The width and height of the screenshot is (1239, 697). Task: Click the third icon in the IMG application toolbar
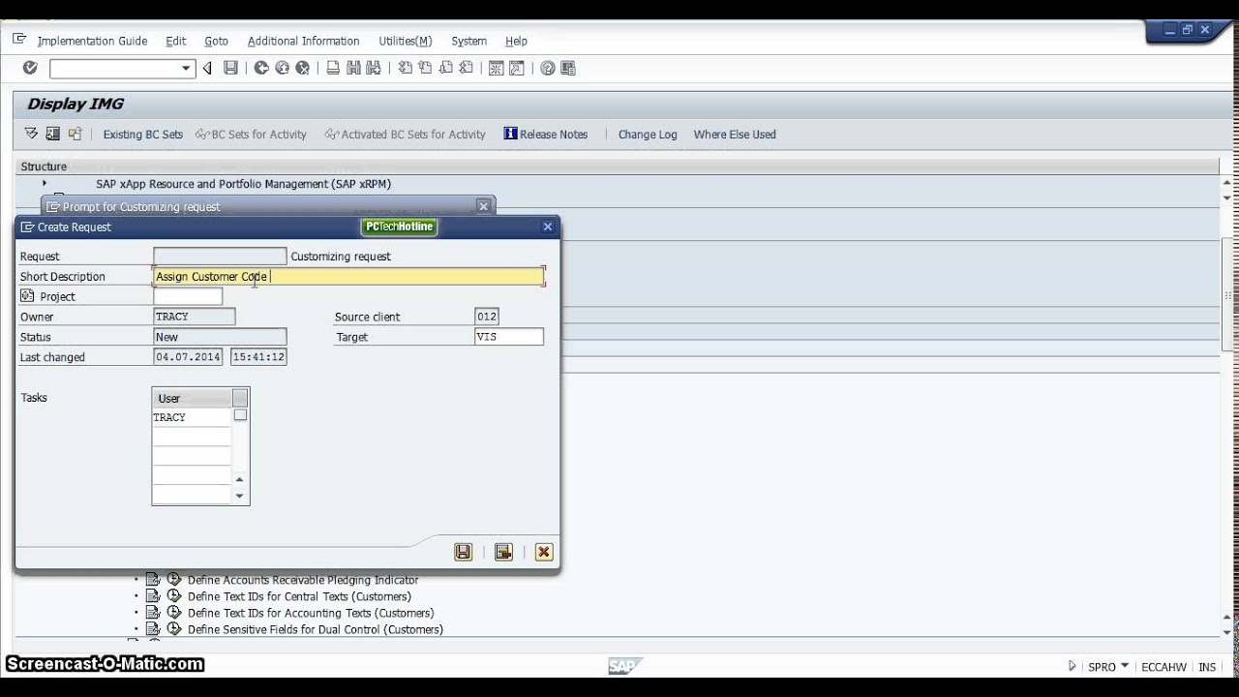[x=75, y=134]
